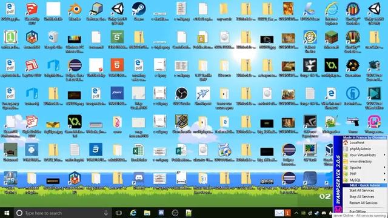The image size is (388, 218).
Task: Open Localhost from Wampserver menu
Action: click(x=356, y=143)
